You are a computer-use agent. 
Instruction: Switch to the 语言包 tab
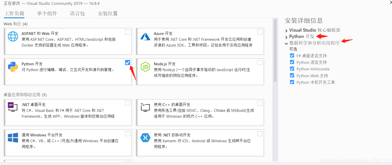pyautogui.click(x=77, y=13)
